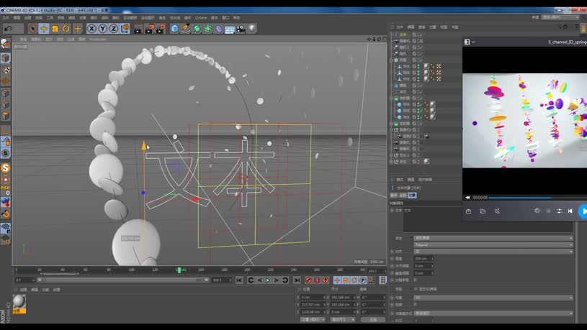The height and width of the screenshot is (330, 587).
Task: Click the height 200 cm input field
Action: (x=424, y=259)
